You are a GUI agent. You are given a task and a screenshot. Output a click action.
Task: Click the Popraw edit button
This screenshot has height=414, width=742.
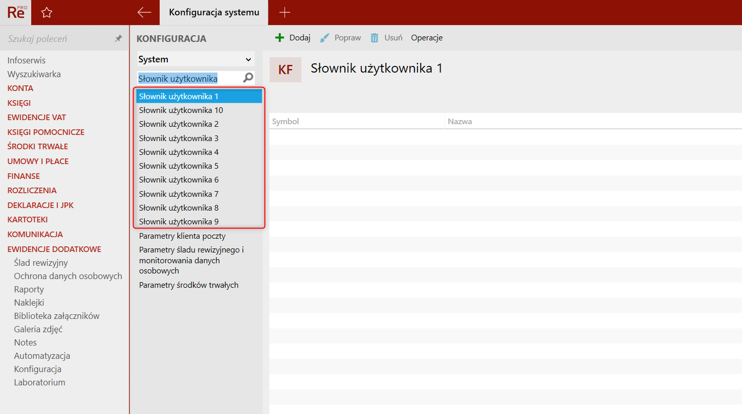point(340,38)
